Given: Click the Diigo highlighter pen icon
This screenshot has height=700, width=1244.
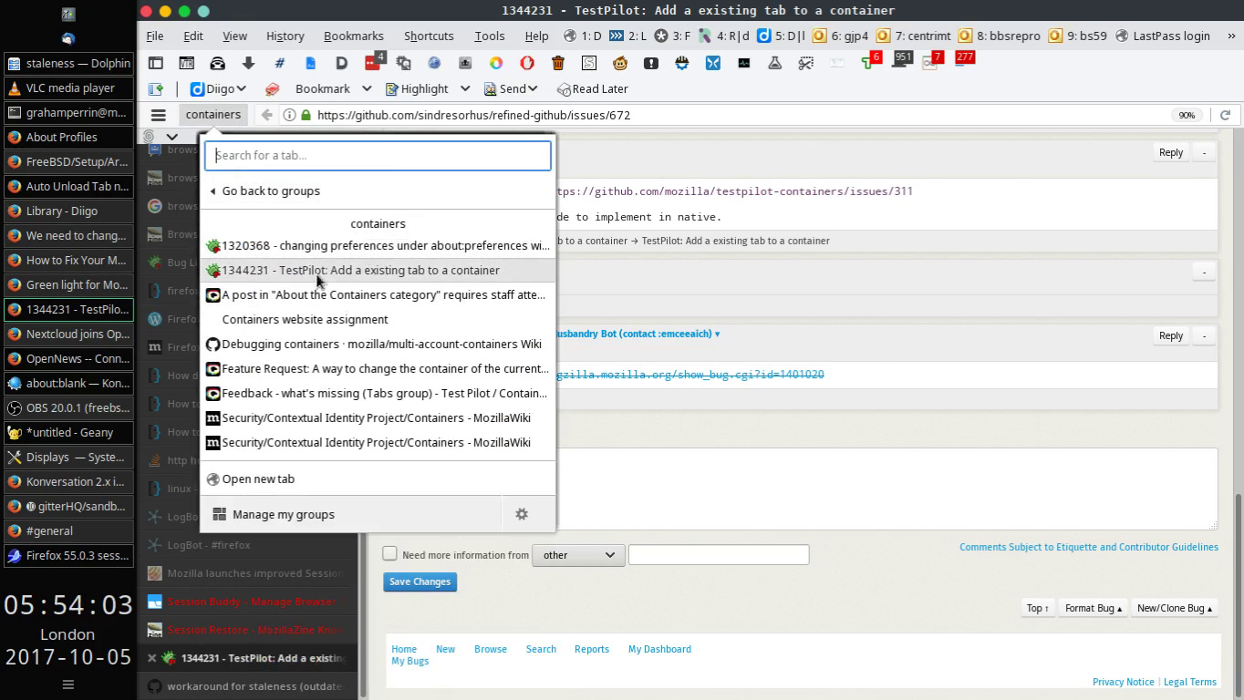Looking at the screenshot, I should tap(272, 88).
